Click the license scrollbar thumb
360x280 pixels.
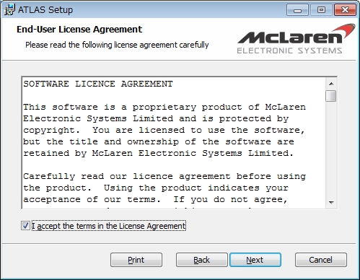331,96
